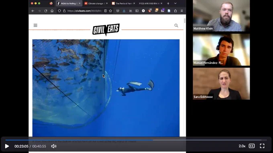Go back with the browser back arrow
Screen dimensions: 273x153
[x=33, y=11]
